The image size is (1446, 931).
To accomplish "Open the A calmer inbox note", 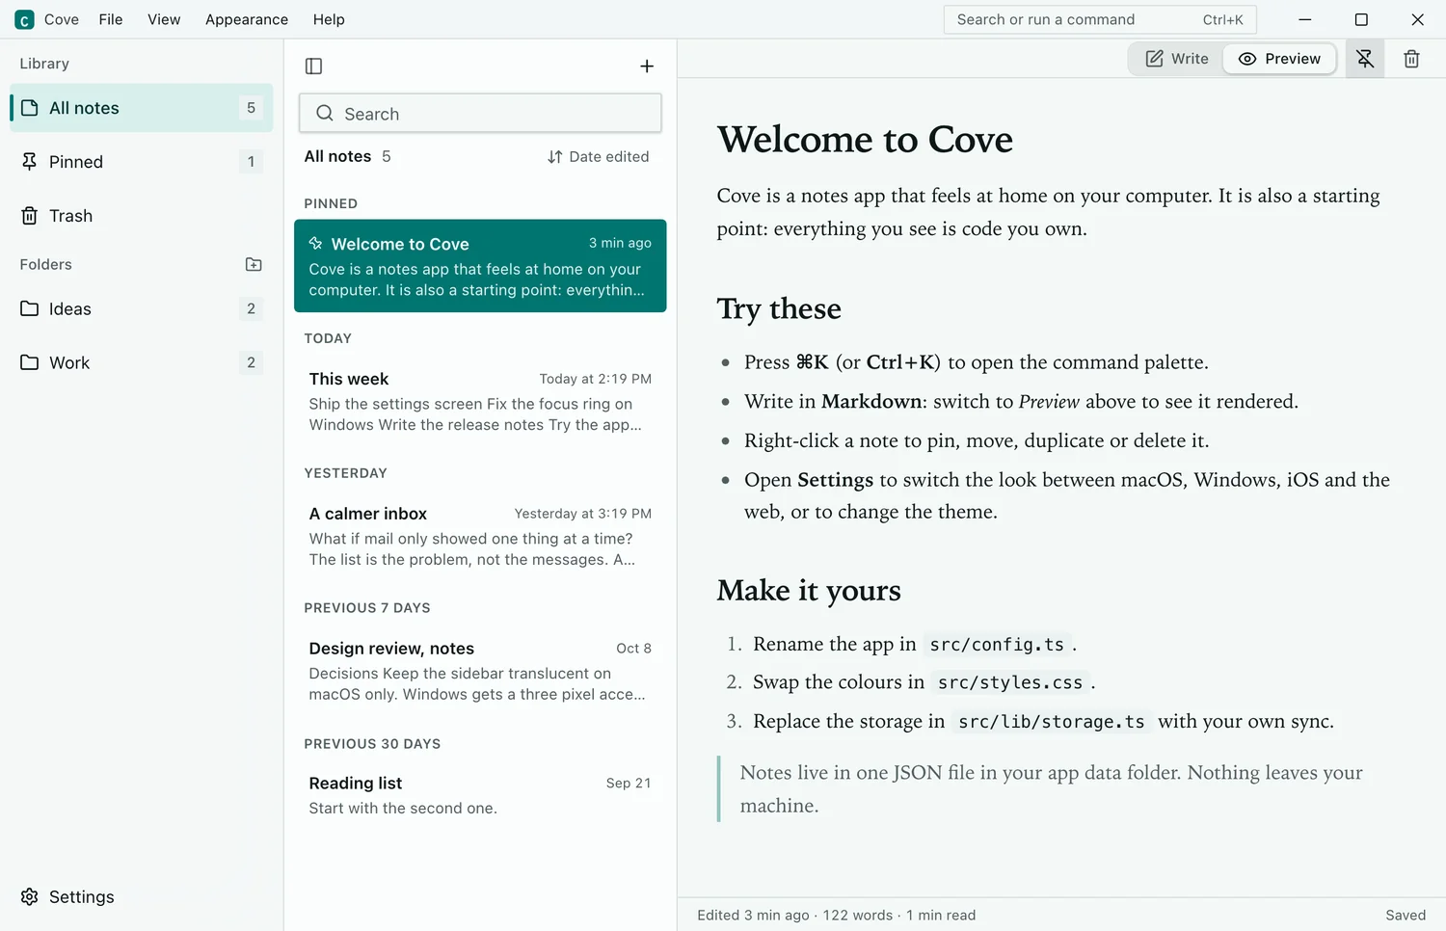I will tap(480, 536).
